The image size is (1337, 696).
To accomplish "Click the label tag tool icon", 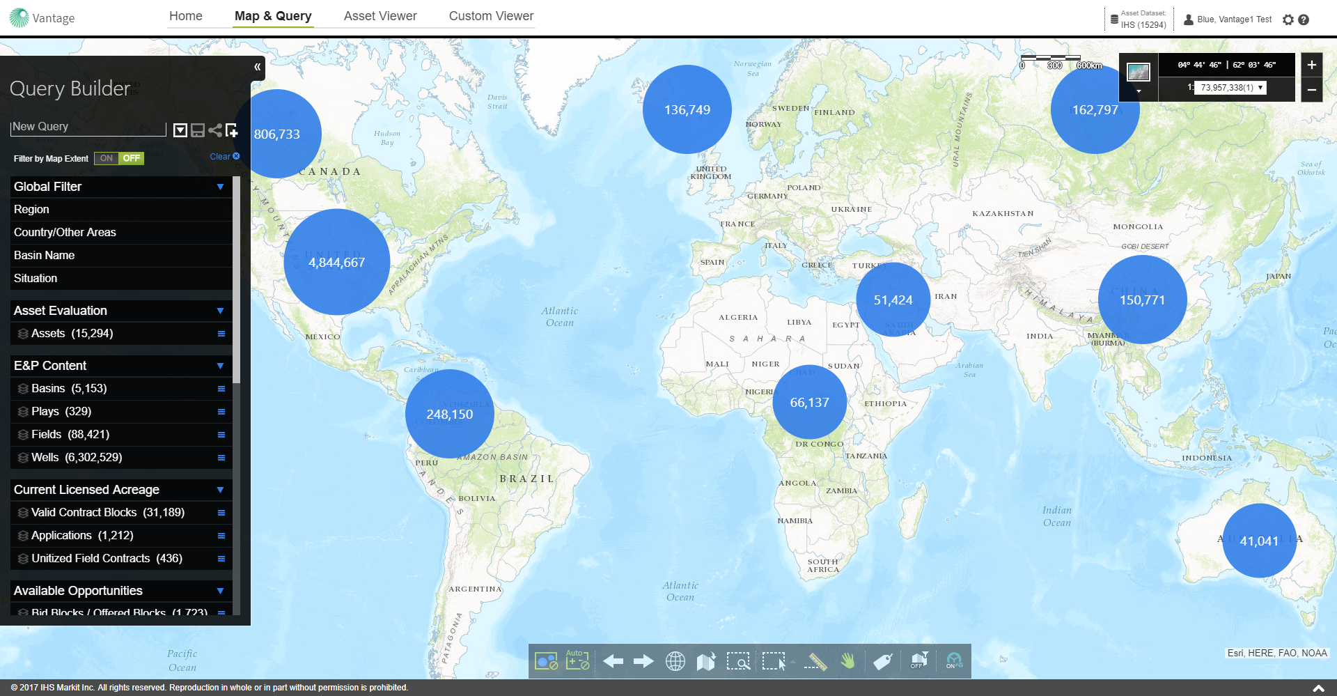I will pos(882,661).
